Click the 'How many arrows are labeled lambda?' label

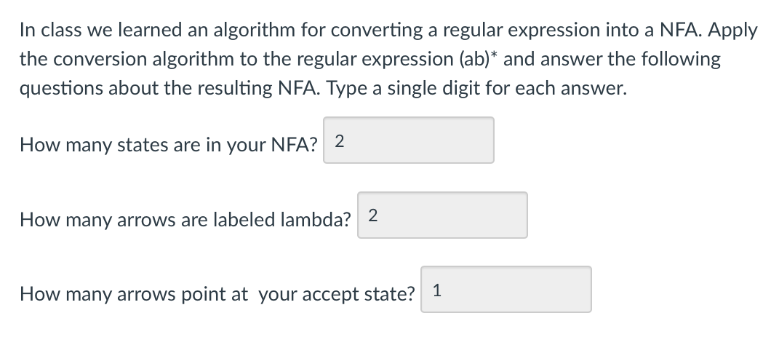[185, 220]
